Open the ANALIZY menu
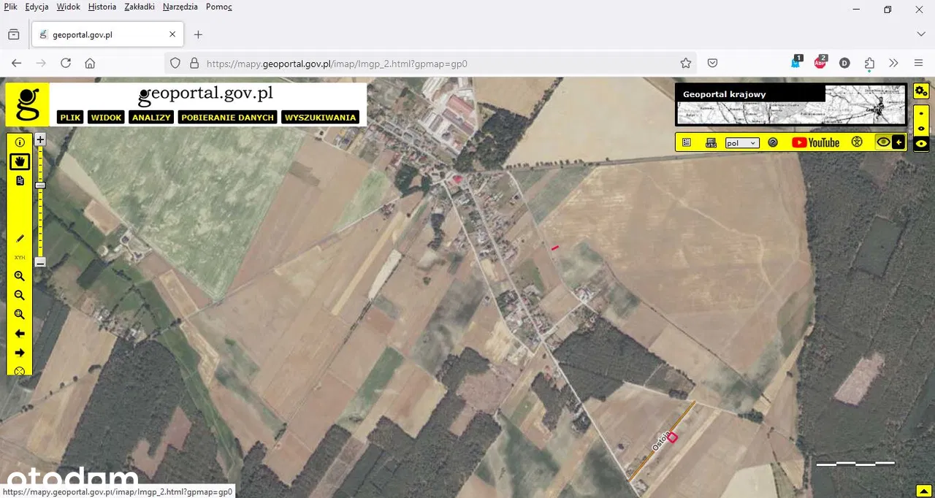 point(151,117)
